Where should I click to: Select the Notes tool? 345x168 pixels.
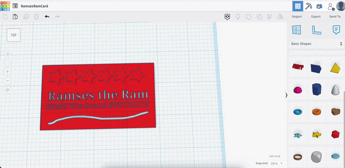(336, 30)
